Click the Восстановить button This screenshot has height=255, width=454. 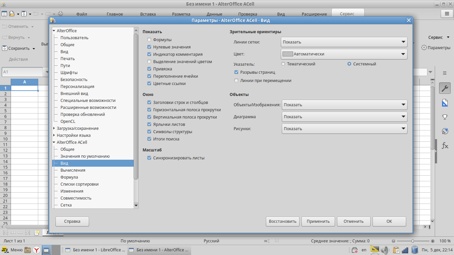pyautogui.click(x=283, y=221)
